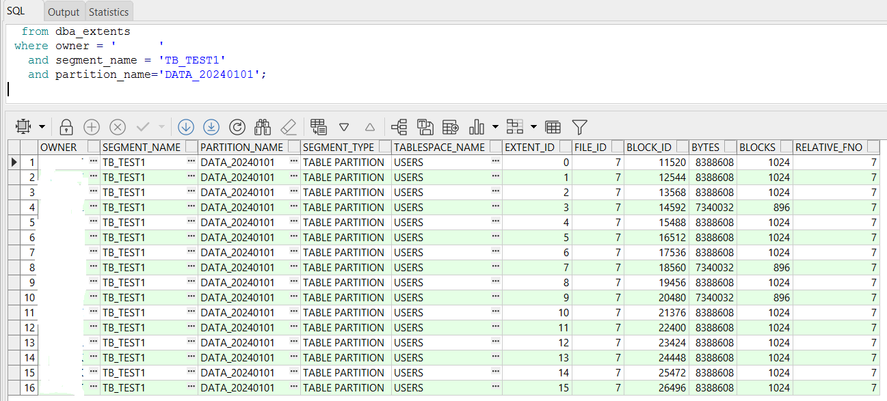Expand the grid selection dropdown arrow
The width and height of the screenshot is (887, 401).
click(x=42, y=127)
